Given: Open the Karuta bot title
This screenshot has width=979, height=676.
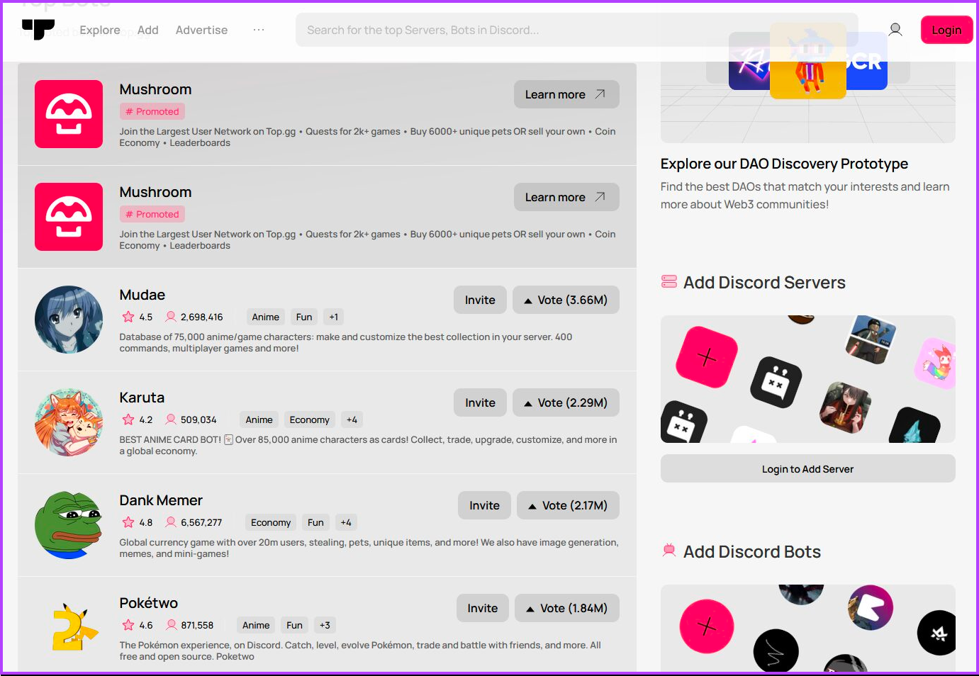Looking at the screenshot, I should (x=142, y=398).
